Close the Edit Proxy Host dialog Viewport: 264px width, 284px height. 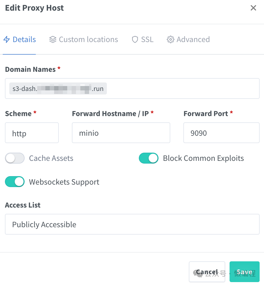coord(253,8)
